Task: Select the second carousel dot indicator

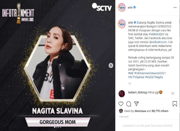Action: [x=57, y=127]
